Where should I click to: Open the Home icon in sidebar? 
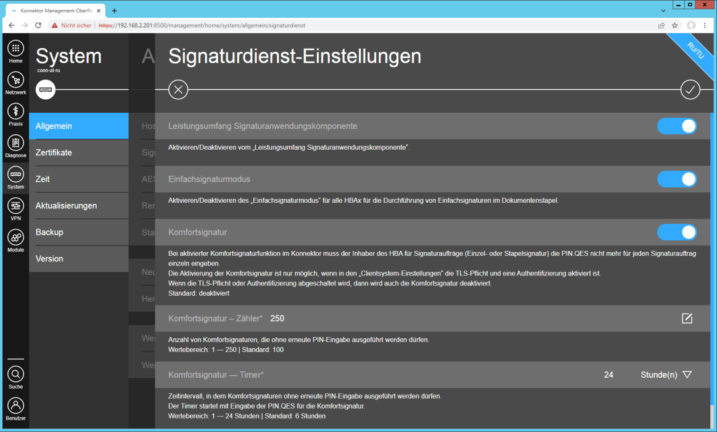tap(15, 49)
